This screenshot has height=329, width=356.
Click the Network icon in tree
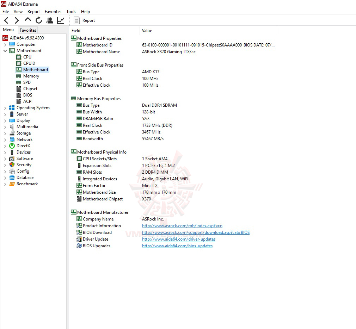coord(12,139)
